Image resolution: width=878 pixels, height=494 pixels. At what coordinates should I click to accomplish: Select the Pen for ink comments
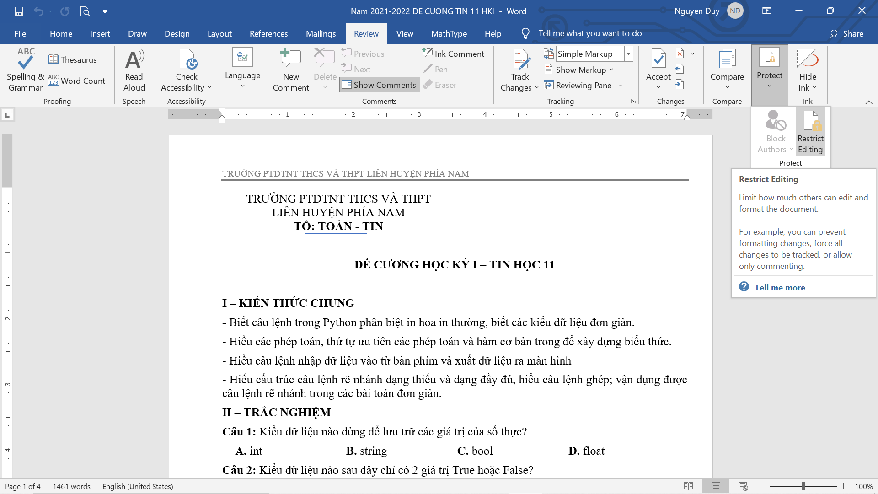[x=435, y=69]
